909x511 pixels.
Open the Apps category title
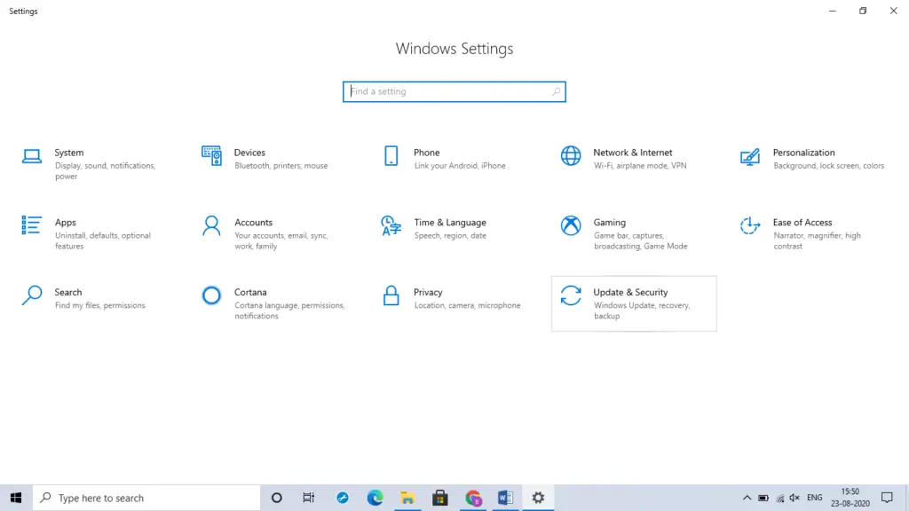[x=66, y=223]
